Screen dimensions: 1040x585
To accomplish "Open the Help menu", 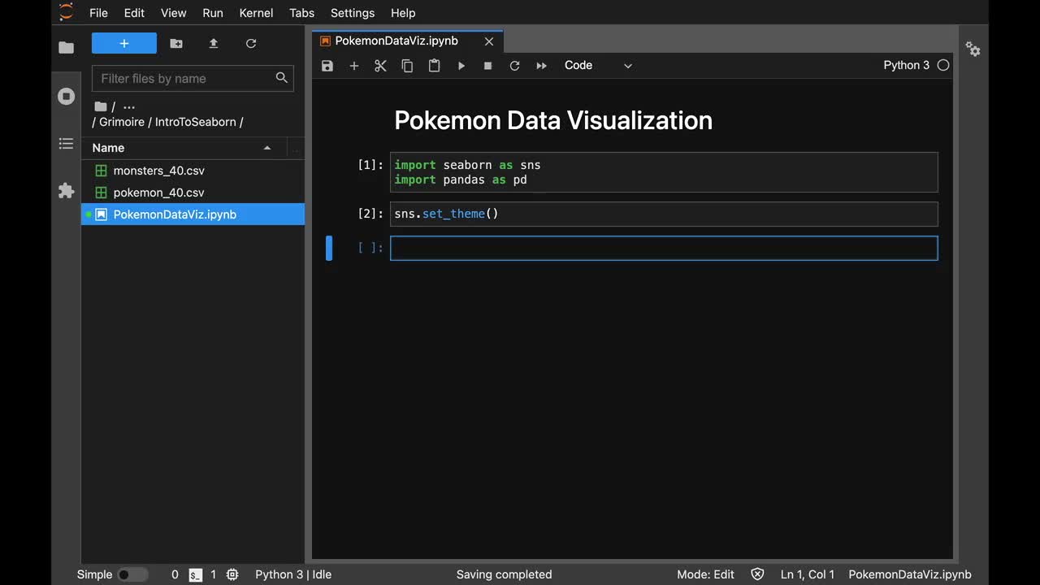I will [403, 13].
